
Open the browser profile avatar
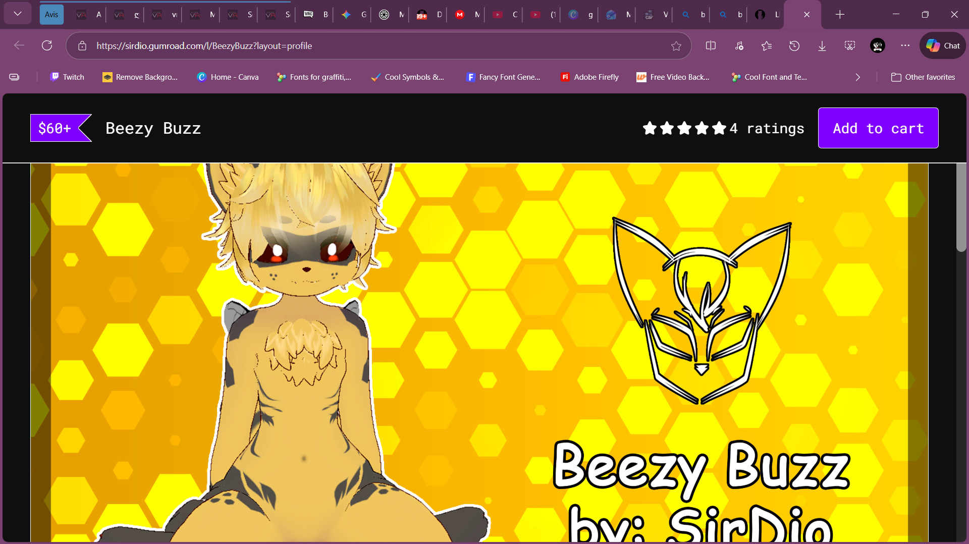878,46
